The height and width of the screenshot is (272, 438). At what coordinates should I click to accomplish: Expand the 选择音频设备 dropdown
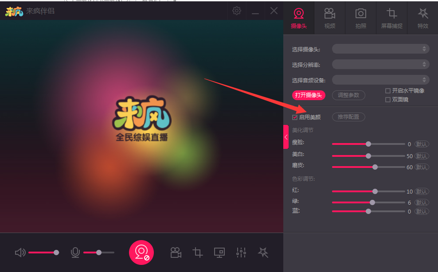(380, 80)
